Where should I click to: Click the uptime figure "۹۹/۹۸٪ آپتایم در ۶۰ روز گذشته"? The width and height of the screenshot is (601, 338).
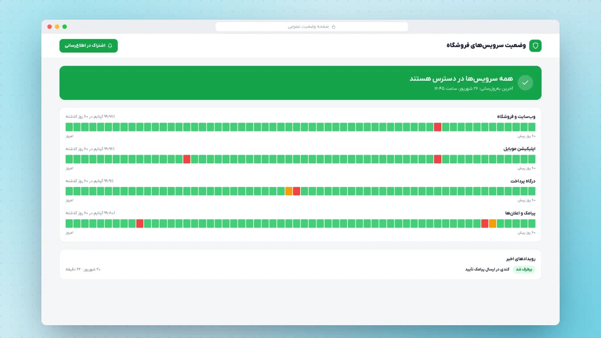(90, 116)
